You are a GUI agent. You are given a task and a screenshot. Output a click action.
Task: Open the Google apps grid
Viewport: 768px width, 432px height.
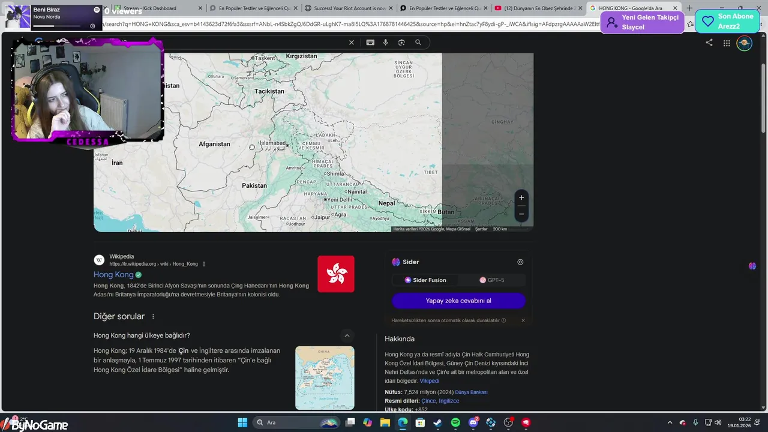tap(727, 43)
